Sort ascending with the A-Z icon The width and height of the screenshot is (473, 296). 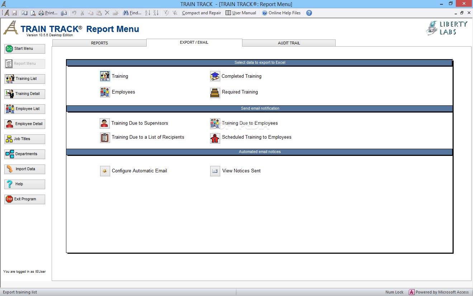pyautogui.click(x=147, y=13)
